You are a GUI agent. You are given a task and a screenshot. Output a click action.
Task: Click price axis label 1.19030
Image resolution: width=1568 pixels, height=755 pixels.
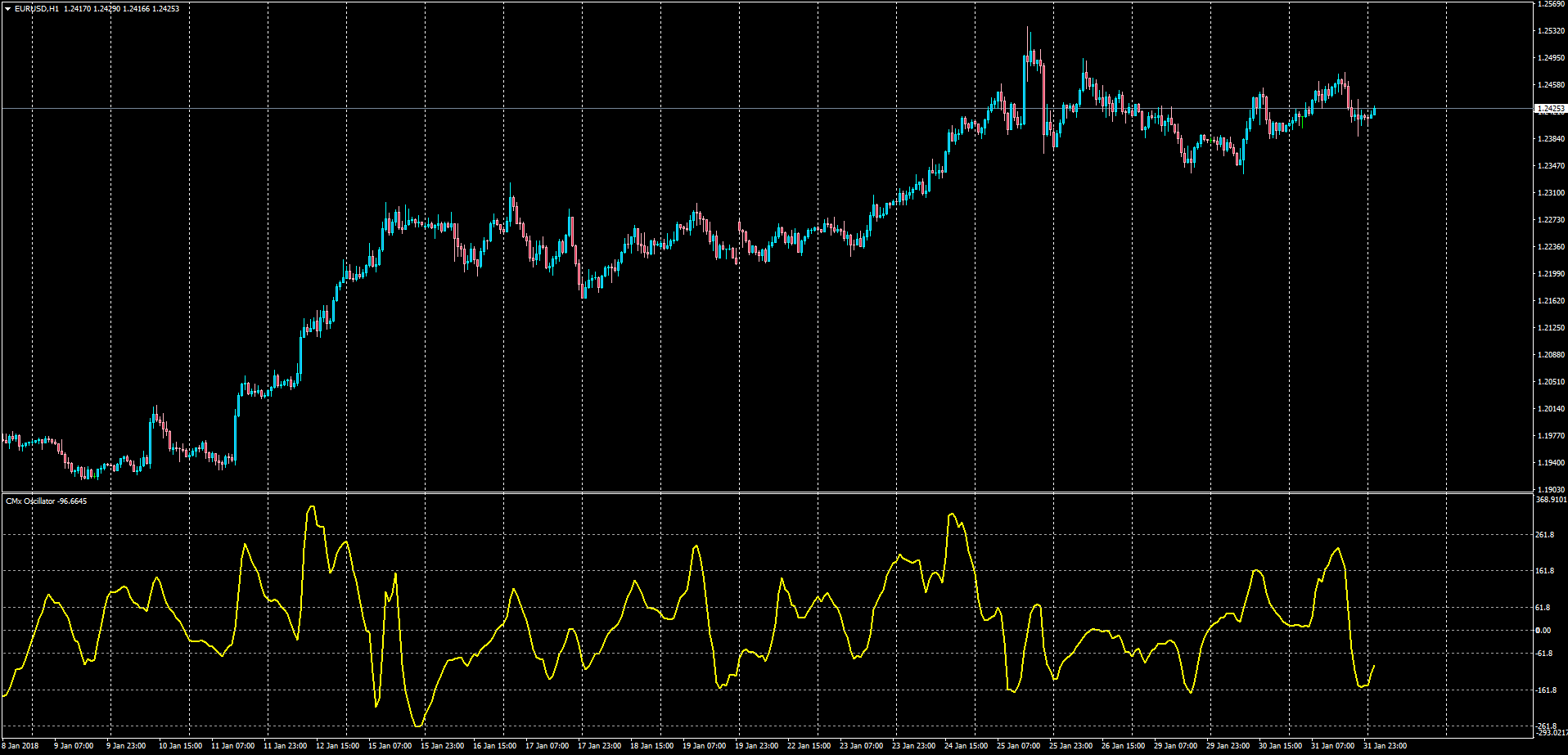1551,490
